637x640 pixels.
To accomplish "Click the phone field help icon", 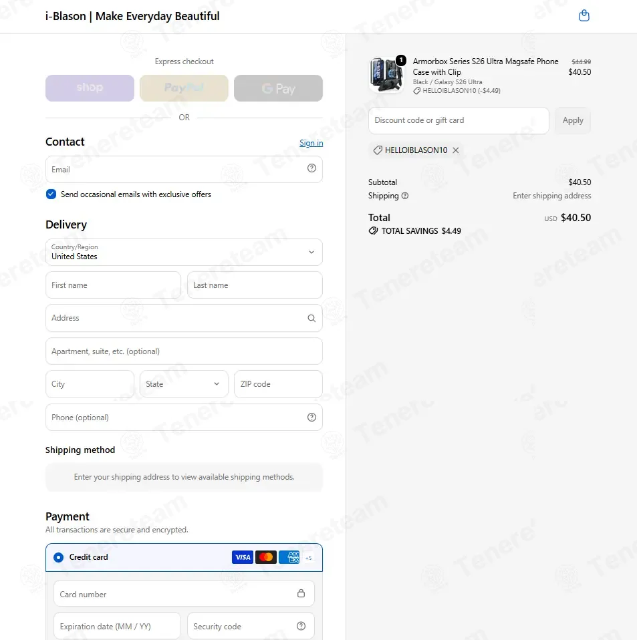I will 311,417.
